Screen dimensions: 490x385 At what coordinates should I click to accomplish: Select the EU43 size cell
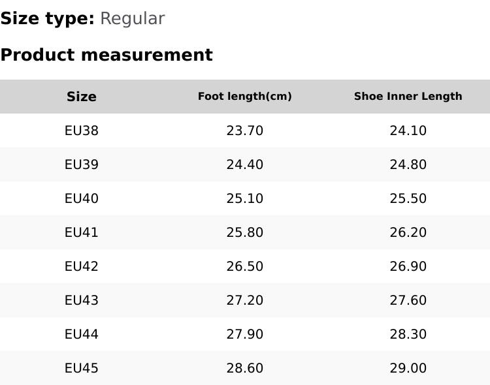82,300
